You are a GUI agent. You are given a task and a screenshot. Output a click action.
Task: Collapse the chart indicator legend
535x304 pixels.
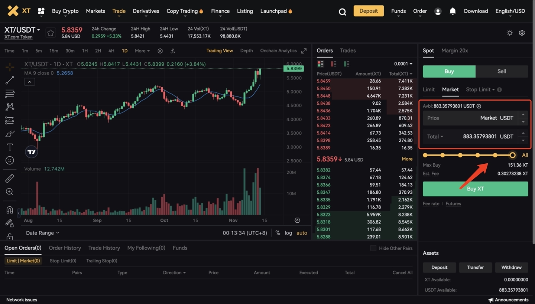point(29,82)
